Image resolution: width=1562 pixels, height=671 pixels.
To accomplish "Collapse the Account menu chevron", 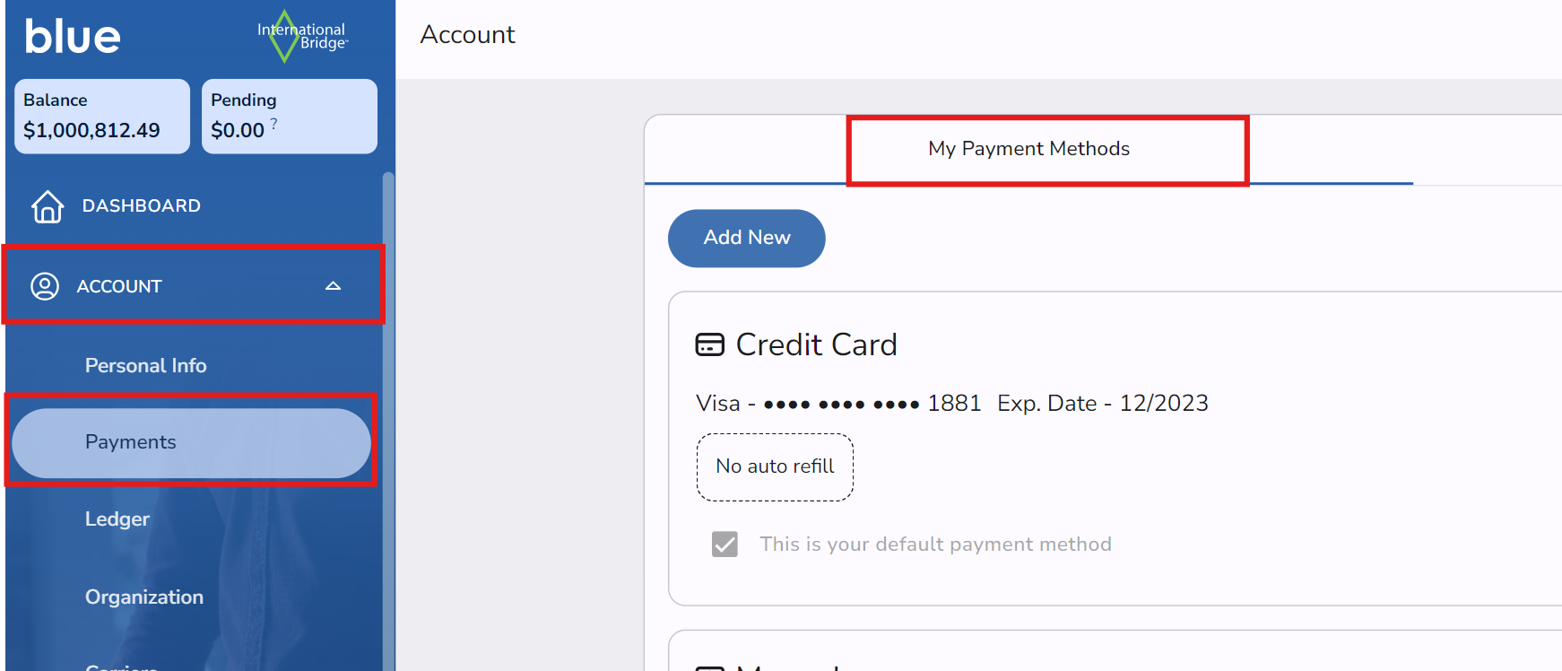I will (333, 286).
